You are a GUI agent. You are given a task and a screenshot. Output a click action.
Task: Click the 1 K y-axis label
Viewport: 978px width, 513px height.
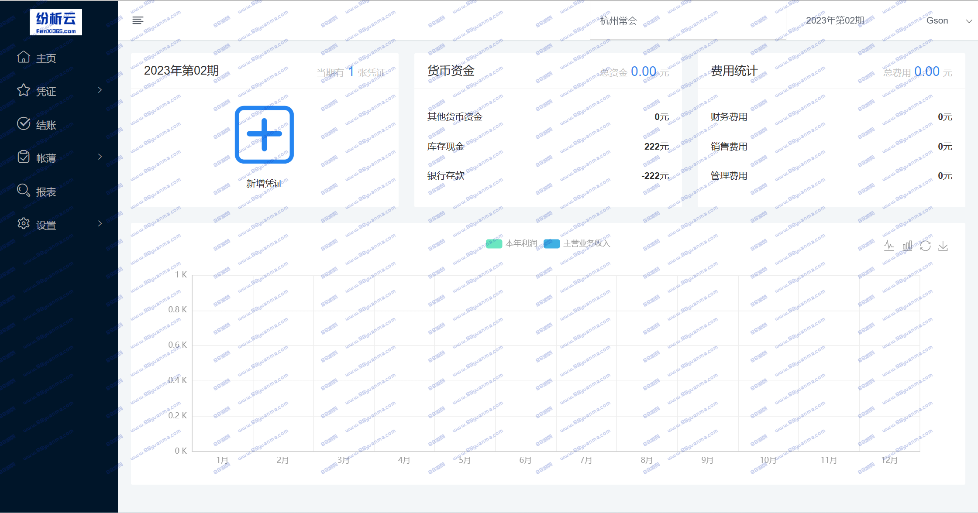coord(181,275)
